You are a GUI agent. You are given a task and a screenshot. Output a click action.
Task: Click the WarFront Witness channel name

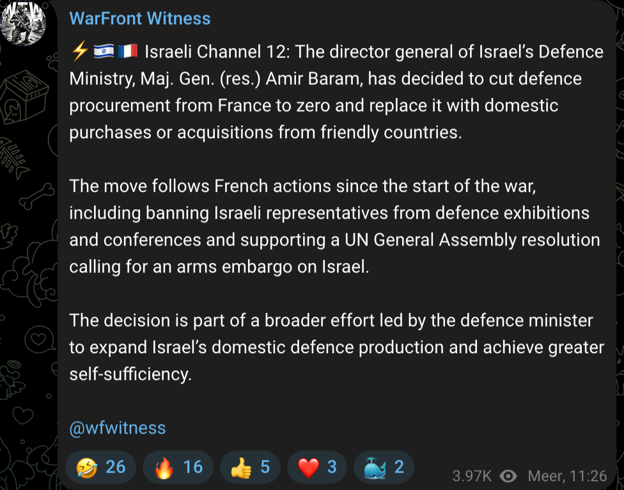[x=139, y=19]
